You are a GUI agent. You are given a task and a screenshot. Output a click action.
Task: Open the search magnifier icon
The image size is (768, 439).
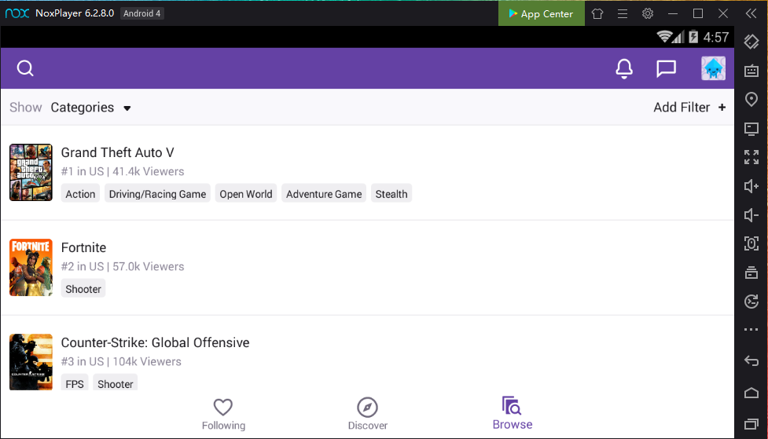[x=25, y=69]
